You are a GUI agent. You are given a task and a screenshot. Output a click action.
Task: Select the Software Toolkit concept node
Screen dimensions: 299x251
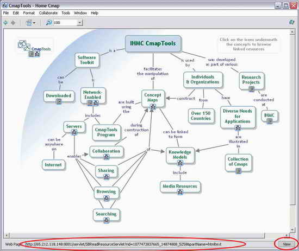87,60
